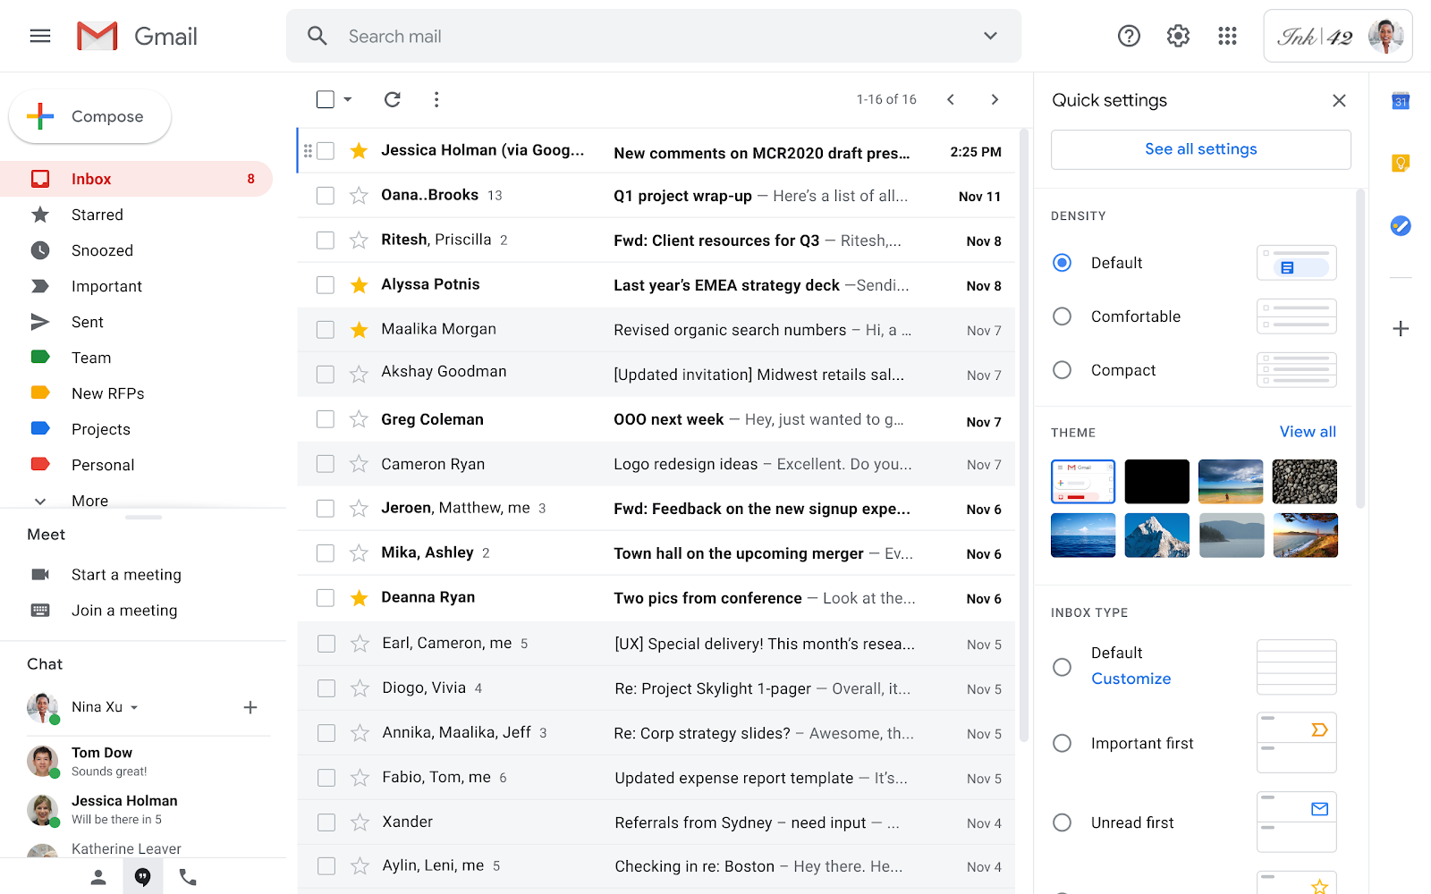
Task: Expand the search options chevron
Action: click(x=990, y=36)
